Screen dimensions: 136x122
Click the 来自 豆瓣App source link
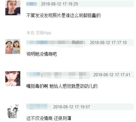point(39,33)
